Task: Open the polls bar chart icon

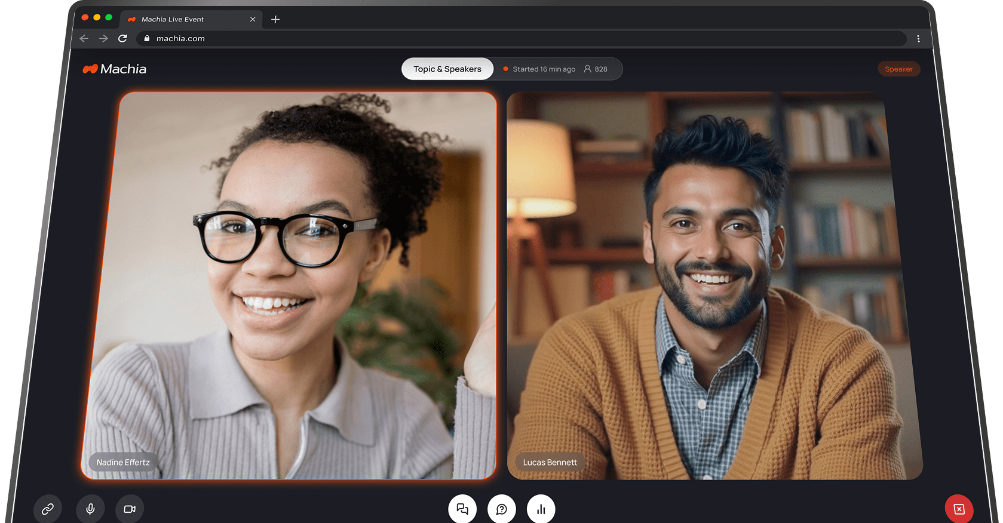Action: click(541, 509)
